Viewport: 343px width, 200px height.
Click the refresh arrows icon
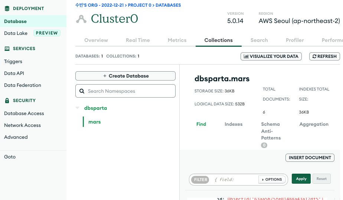coord(314,56)
